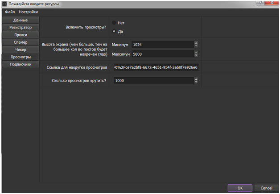280x194 pixels.
Task: Switch to the Данные tab
Action: pos(20,20)
